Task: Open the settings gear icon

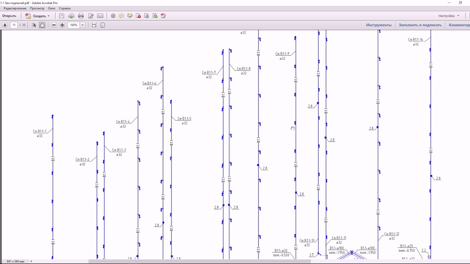Action: [x=113, y=16]
